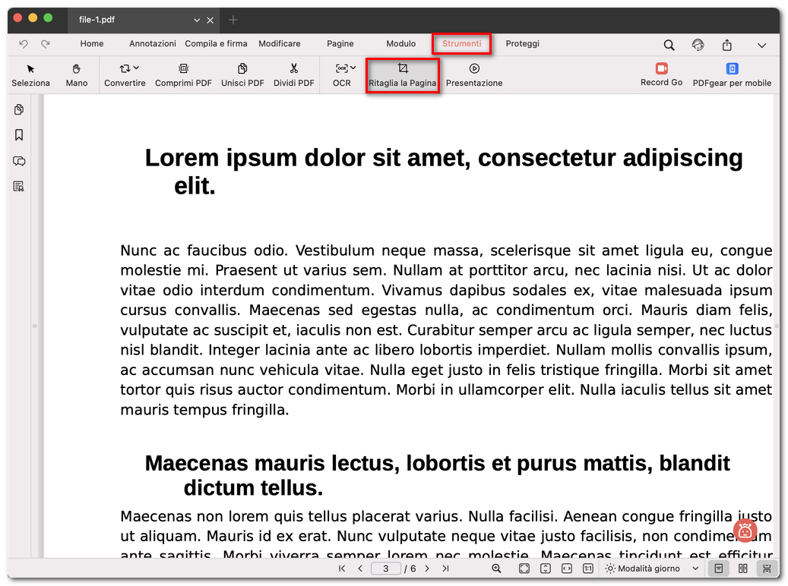Open the Proteggi menu

point(522,43)
